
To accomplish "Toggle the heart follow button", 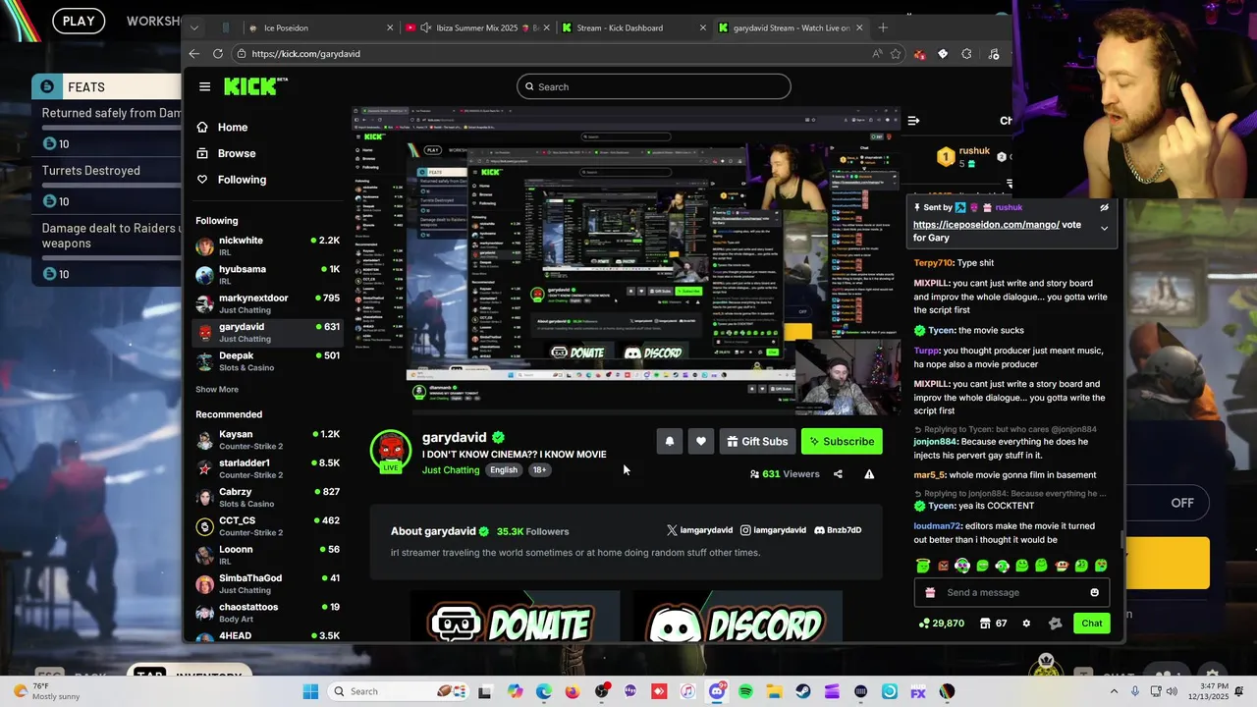I will 701,442.
